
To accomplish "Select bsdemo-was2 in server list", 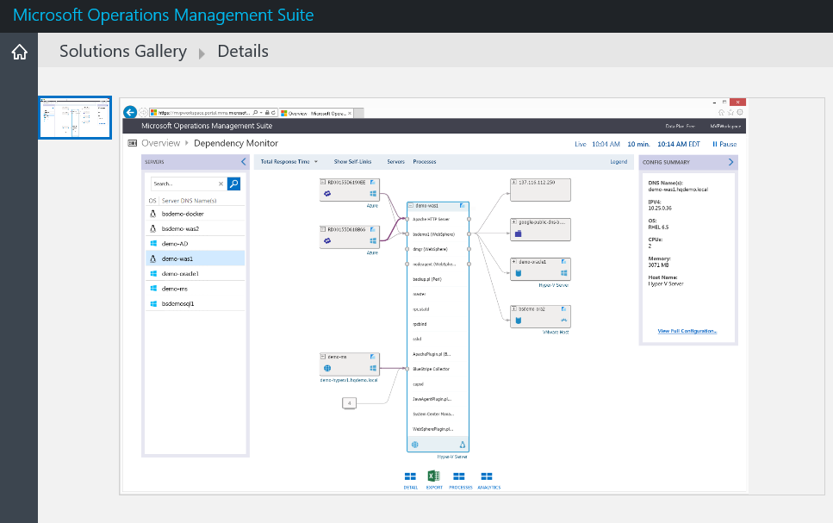I will point(195,228).
